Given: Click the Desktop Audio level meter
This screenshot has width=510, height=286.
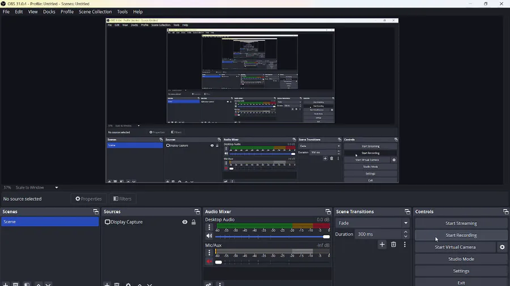Looking at the screenshot, I should pos(273,226).
